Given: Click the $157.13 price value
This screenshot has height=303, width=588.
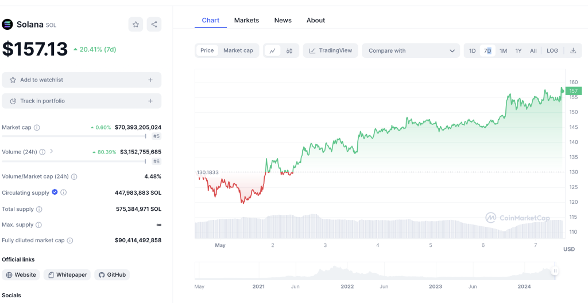Looking at the screenshot, I should (x=35, y=49).
